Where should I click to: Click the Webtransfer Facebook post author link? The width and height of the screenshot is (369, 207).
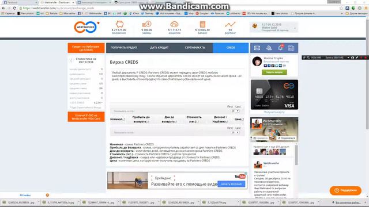pos(271,163)
